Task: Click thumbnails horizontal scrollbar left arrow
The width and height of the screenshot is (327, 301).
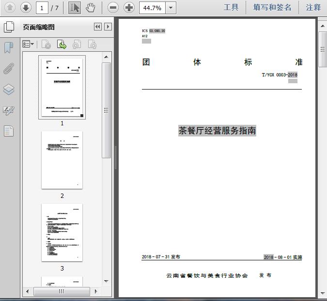Action: click(28, 291)
